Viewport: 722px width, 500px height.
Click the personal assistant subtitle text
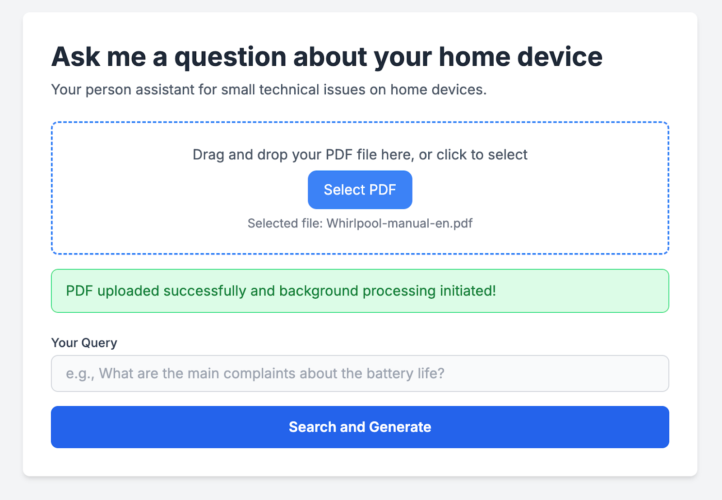click(x=269, y=89)
